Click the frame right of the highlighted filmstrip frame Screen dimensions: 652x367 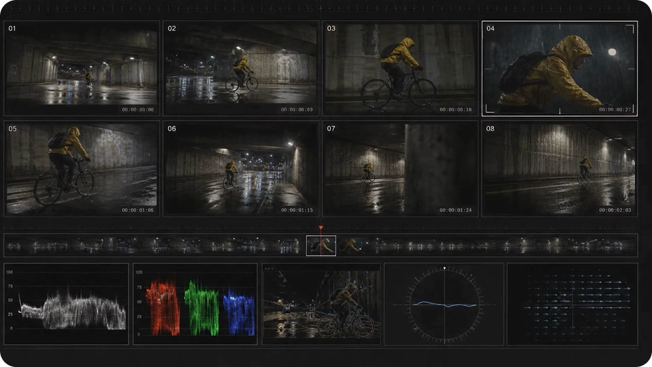350,245
